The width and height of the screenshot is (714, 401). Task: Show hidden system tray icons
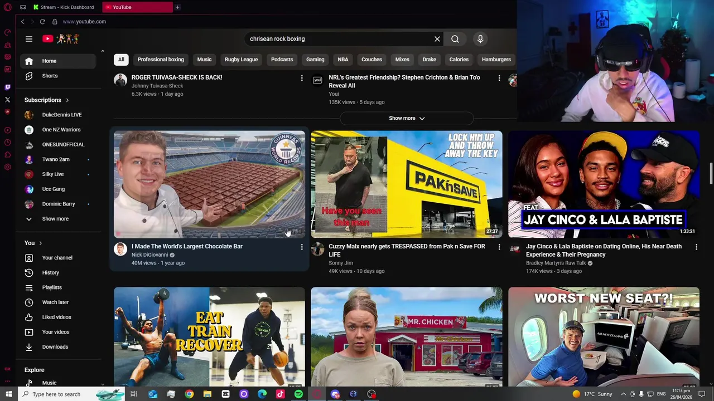click(624, 394)
